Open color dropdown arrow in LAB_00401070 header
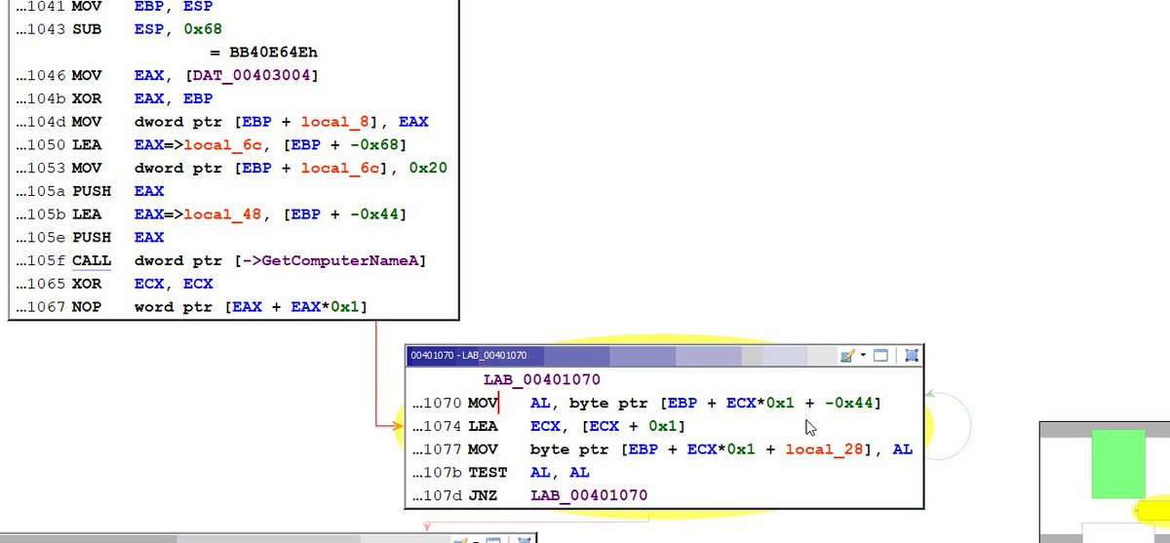 pos(863,356)
